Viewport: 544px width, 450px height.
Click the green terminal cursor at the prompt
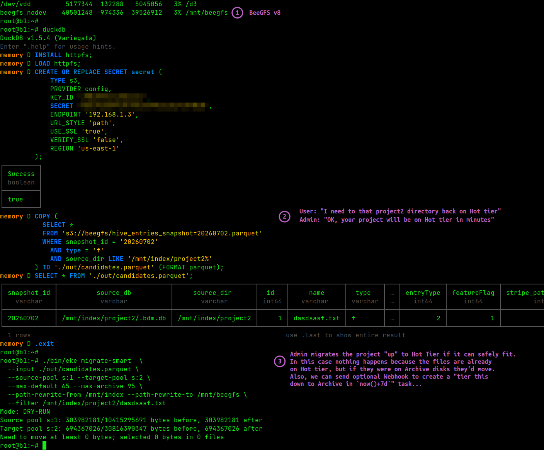[x=44, y=446]
